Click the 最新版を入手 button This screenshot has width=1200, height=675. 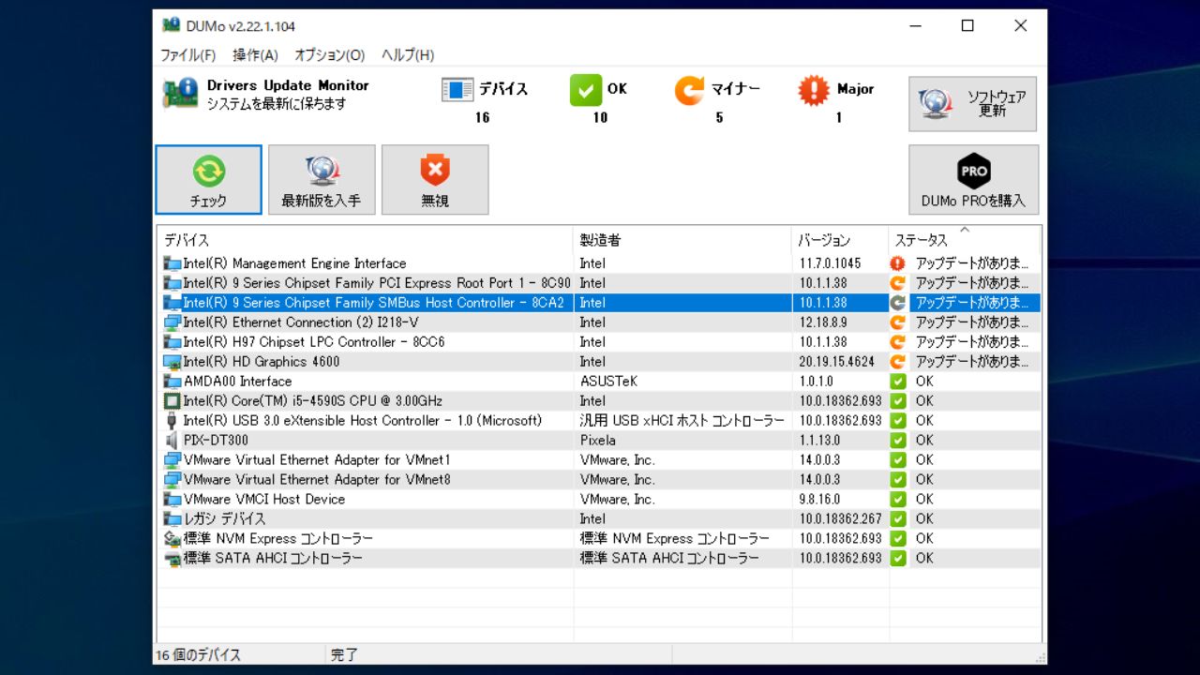(x=322, y=179)
